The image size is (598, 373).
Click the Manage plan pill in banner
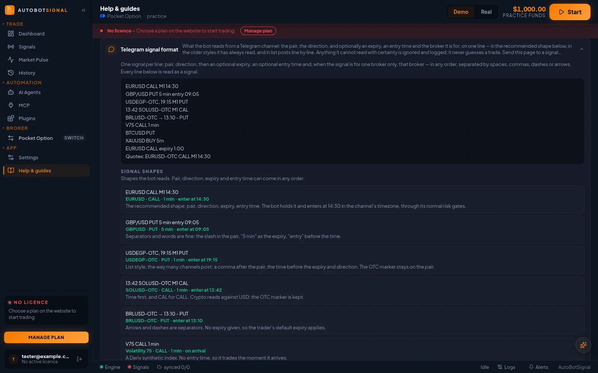(x=258, y=31)
